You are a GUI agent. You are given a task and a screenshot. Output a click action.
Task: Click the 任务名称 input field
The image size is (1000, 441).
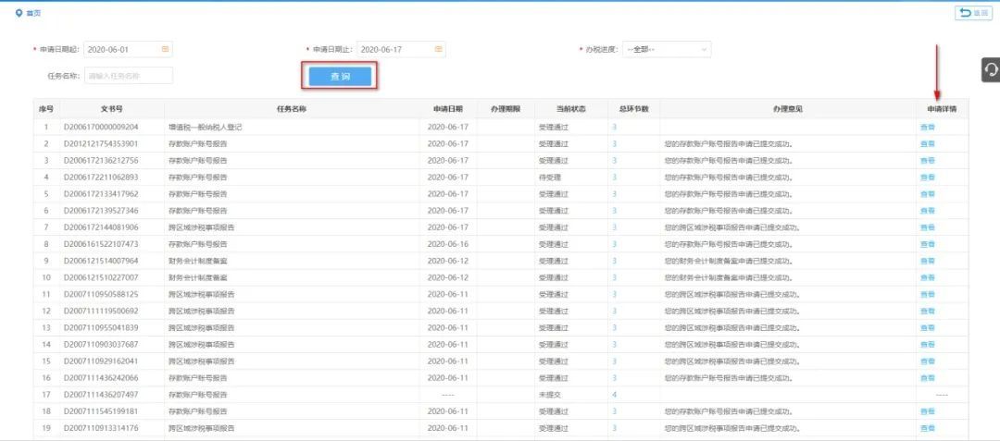click(x=128, y=76)
